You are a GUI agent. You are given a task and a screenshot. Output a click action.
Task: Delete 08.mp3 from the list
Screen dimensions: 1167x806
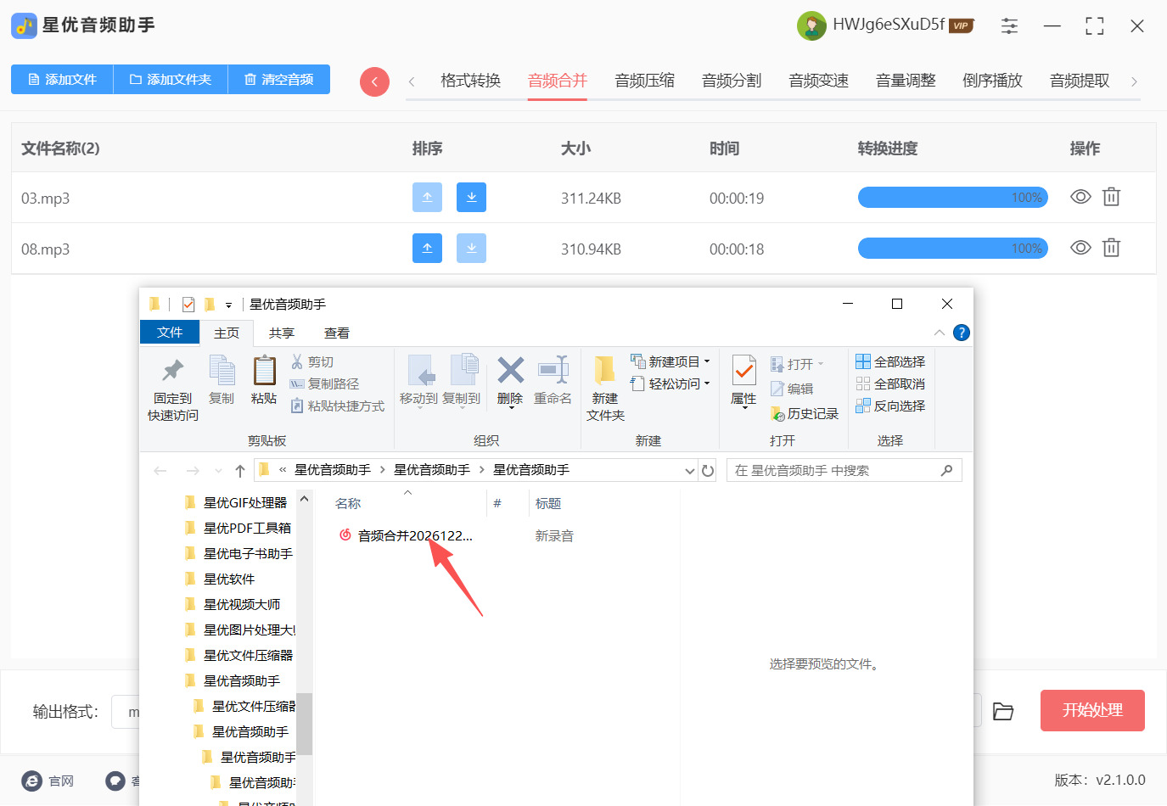click(1111, 248)
